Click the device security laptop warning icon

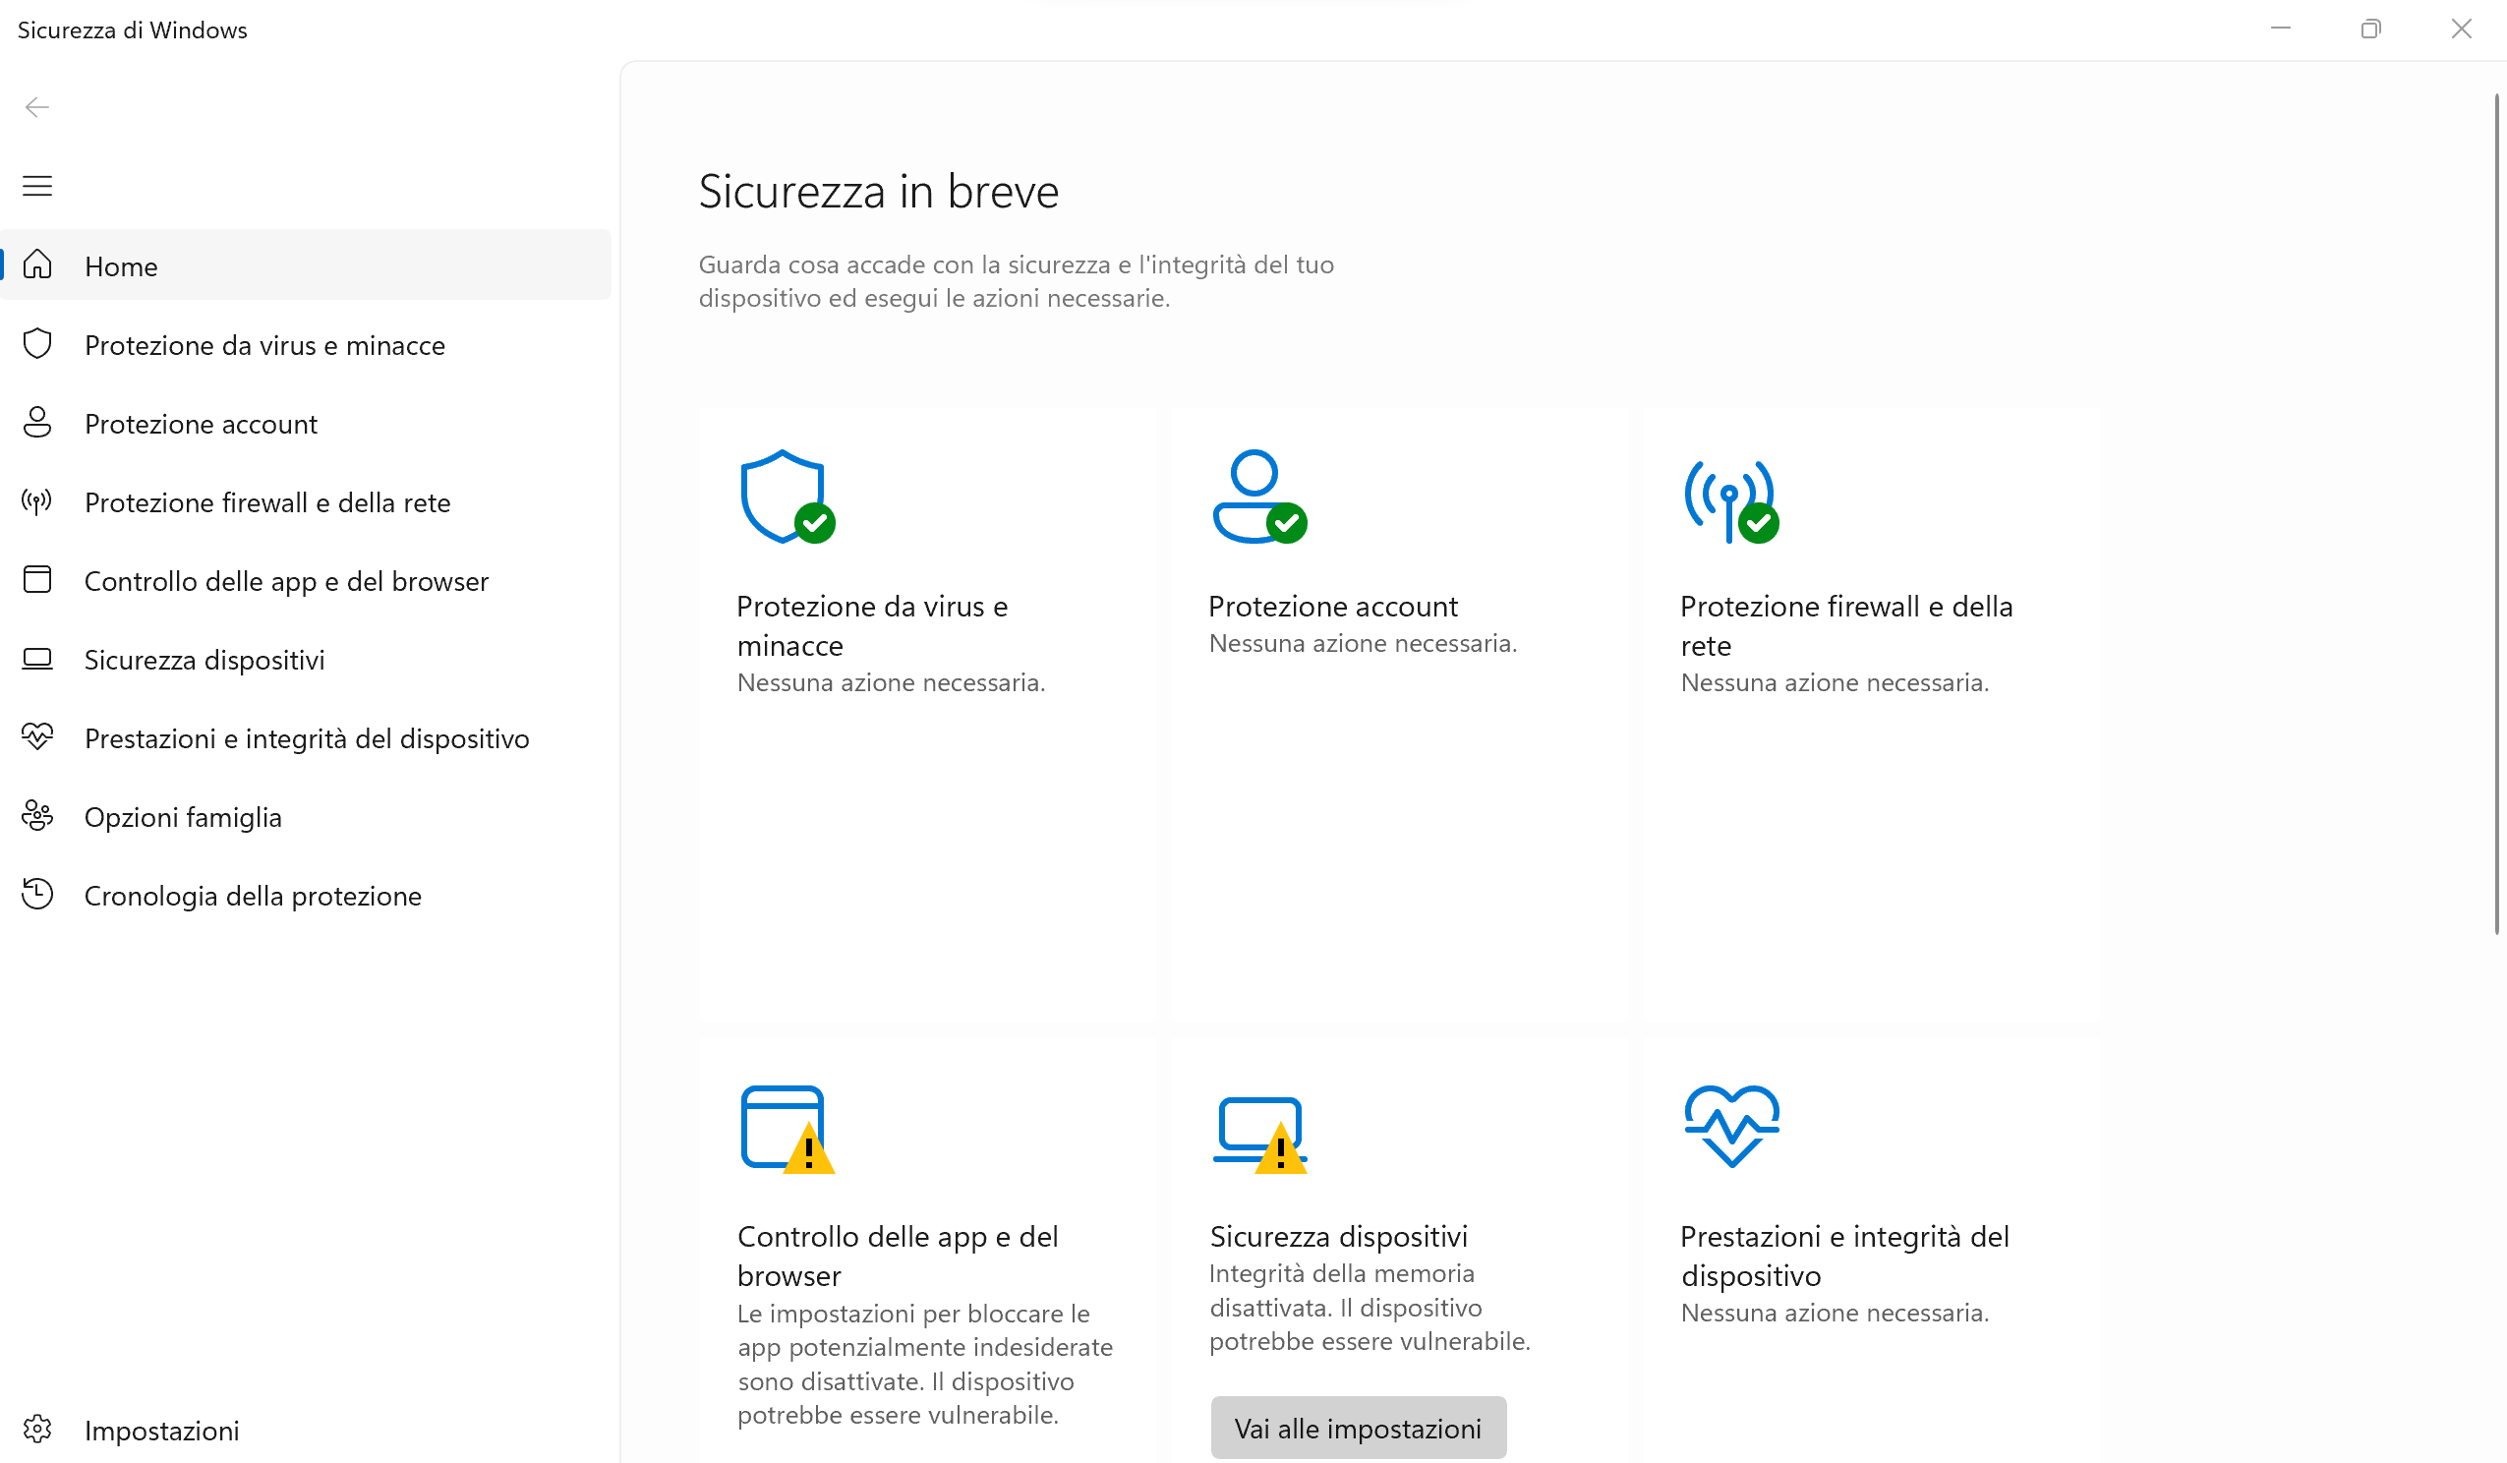[x=1258, y=1133]
